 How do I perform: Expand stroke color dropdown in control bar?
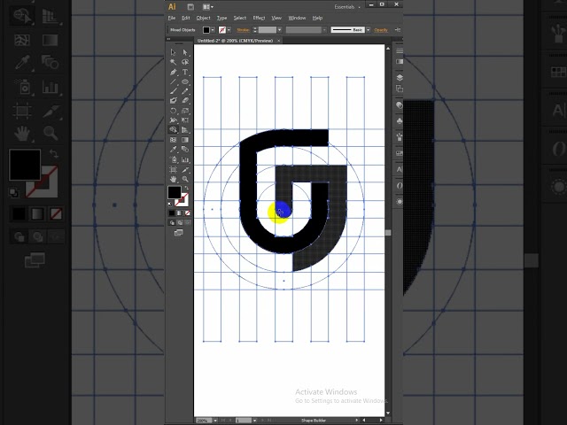(229, 30)
